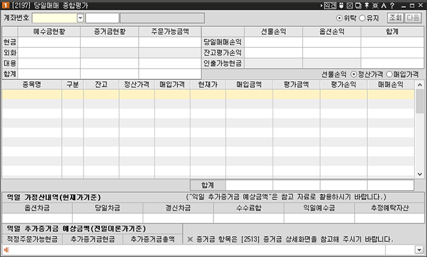Click the 당일차금 header
Viewport: 427px width, 257px height.
pos(108,208)
